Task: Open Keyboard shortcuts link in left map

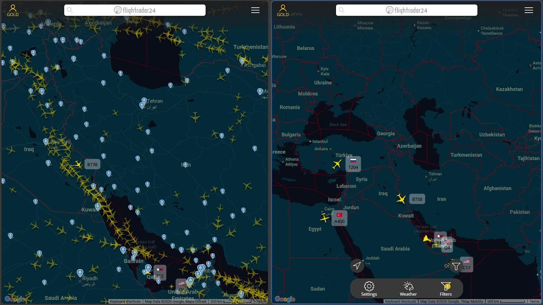Action: (125, 302)
